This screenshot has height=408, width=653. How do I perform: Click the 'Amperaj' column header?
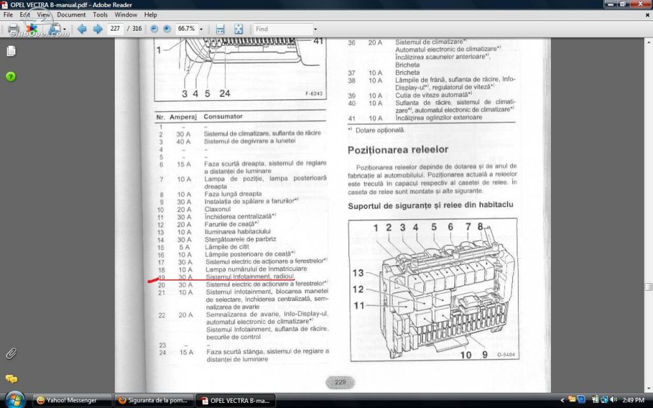click(183, 117)
